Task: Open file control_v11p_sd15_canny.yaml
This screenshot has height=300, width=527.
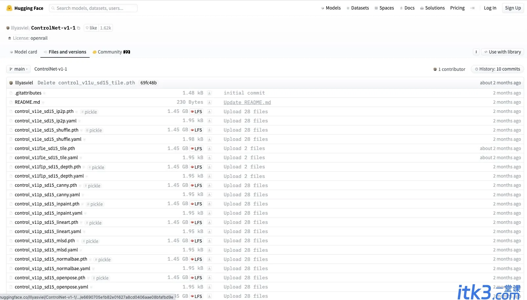Action: pyautogui.click(x=47, y=195)
